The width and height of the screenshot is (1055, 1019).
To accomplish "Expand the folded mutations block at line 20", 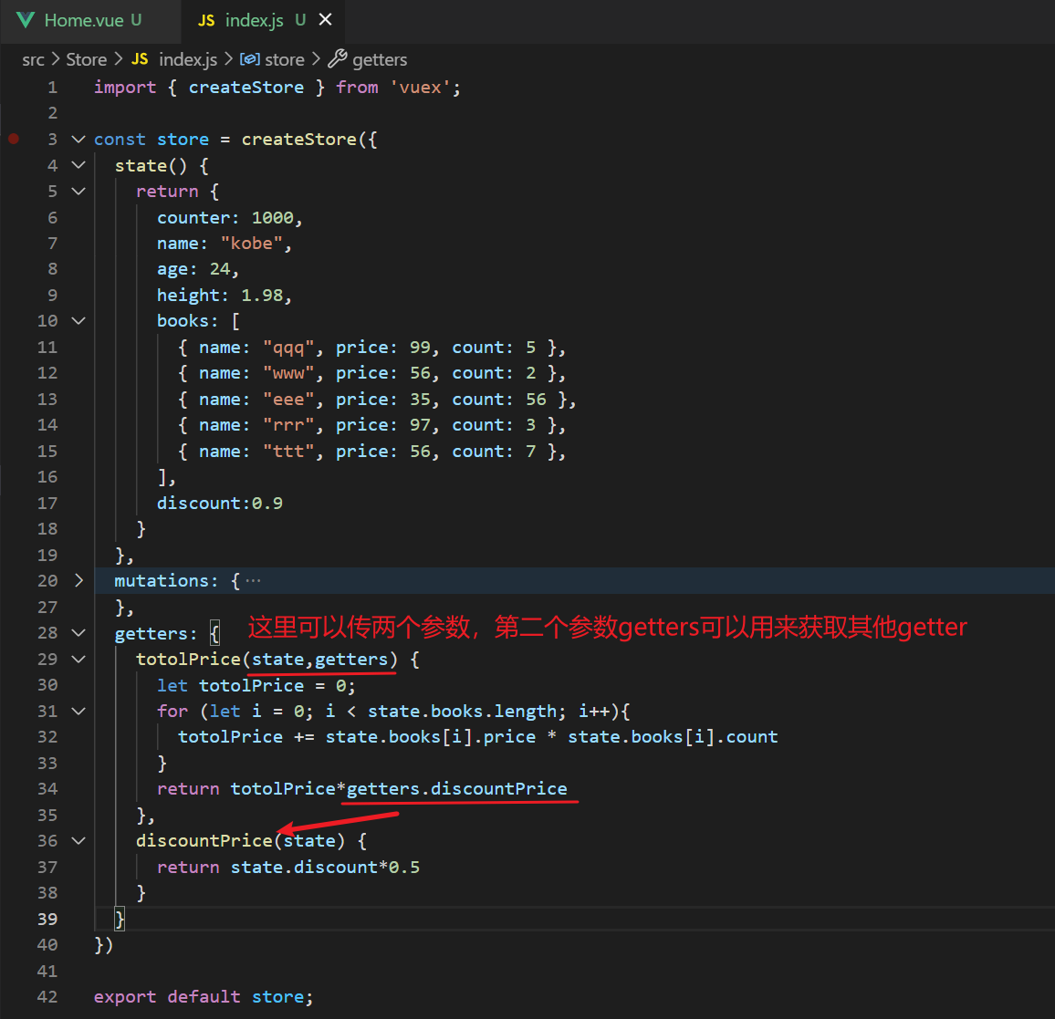I will [x=78, y=580].
